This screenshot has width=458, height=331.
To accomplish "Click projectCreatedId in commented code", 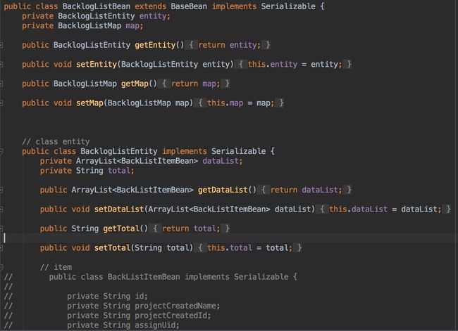I will pyautogui.click(x=173, y=316).
